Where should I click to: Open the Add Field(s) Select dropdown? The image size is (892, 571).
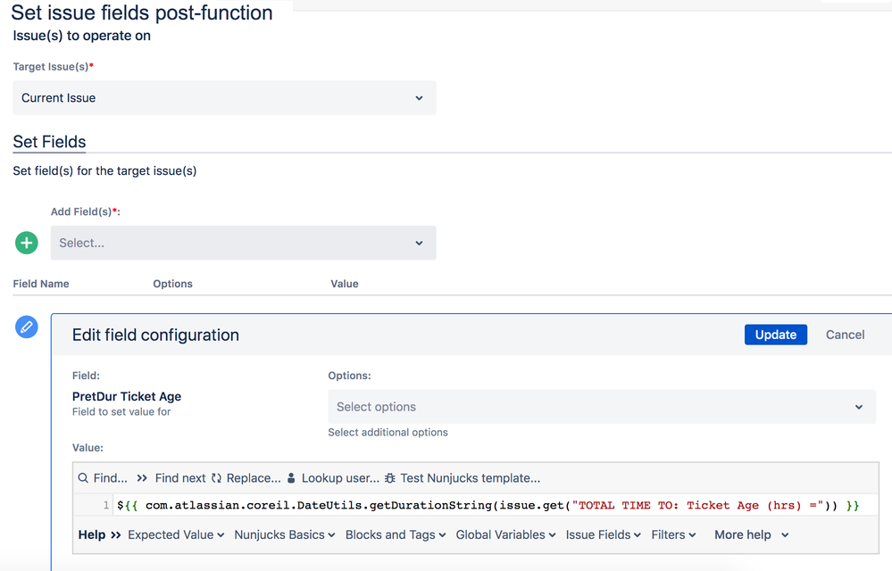tap(243, 243)
